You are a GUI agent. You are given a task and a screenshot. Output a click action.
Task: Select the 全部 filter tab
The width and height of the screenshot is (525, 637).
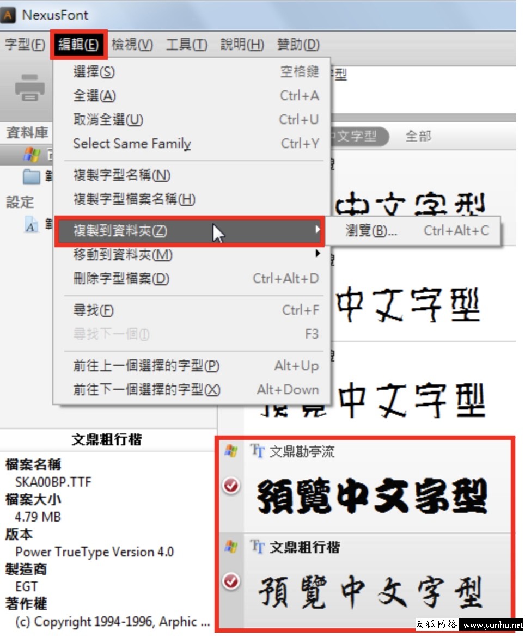pyautogui.click(x=418, y=136)
